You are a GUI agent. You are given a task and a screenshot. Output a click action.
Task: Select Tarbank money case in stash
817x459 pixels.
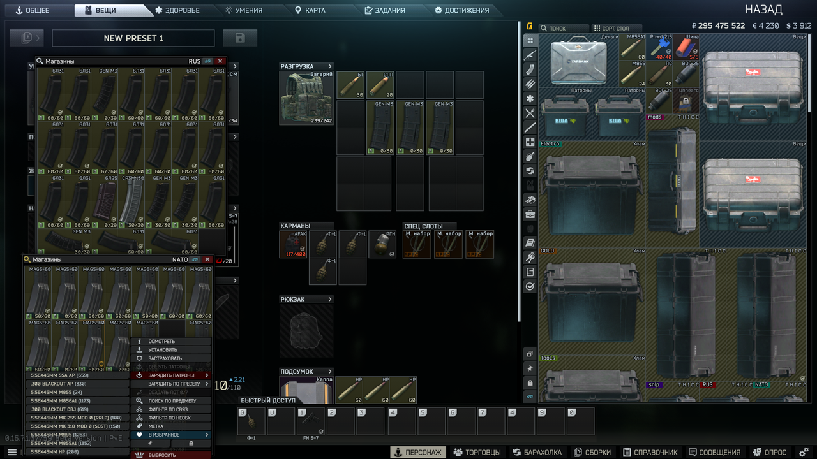click(x=579, y=60)
